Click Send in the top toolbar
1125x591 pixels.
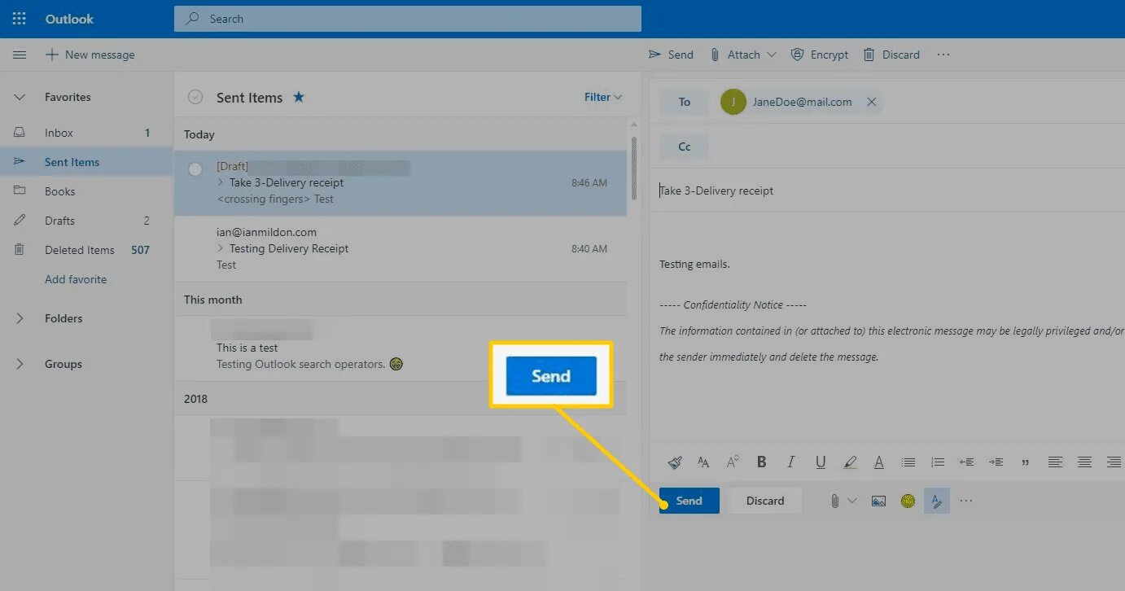pos(671,55)
